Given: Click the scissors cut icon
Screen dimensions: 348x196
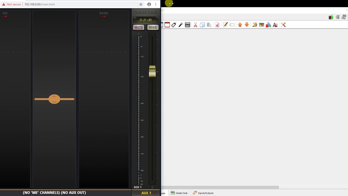Looking at the screenshot, I should (195, 25).
